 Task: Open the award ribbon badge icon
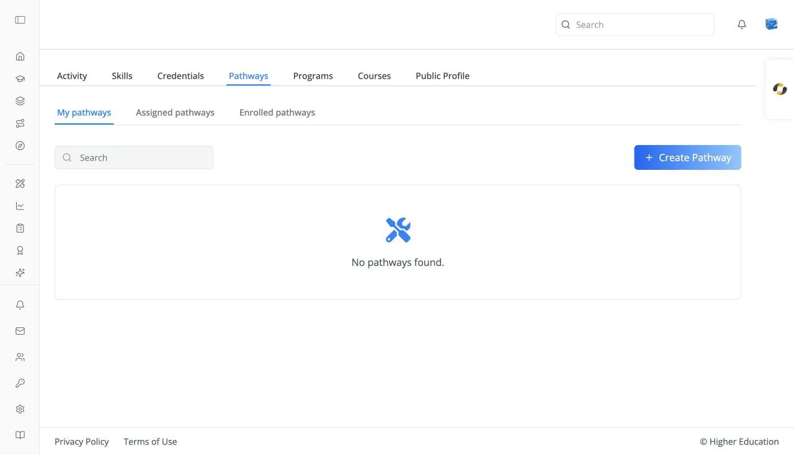[20, 250]
